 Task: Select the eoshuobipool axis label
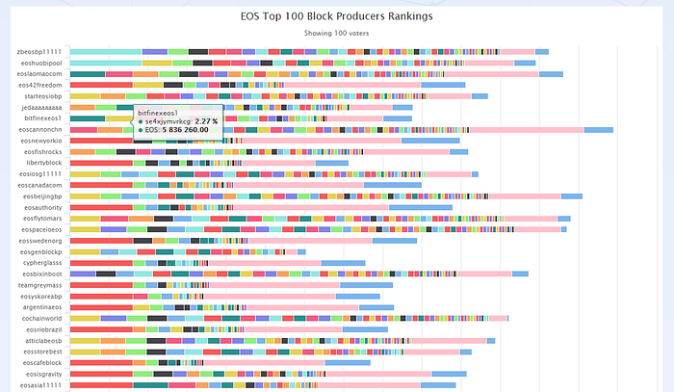41,64
